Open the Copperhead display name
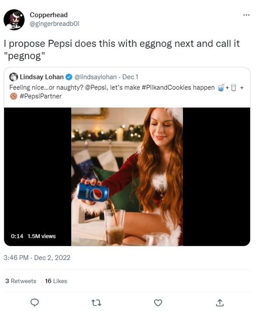Image resolution: width=257 pixels, height=311 pixels. click(x=49, y=15)
